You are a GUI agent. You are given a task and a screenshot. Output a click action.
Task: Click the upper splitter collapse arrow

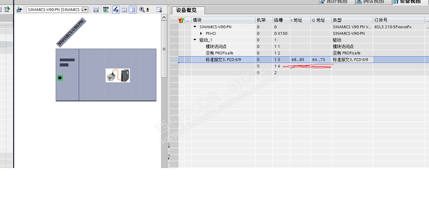[x=169, y=147]
